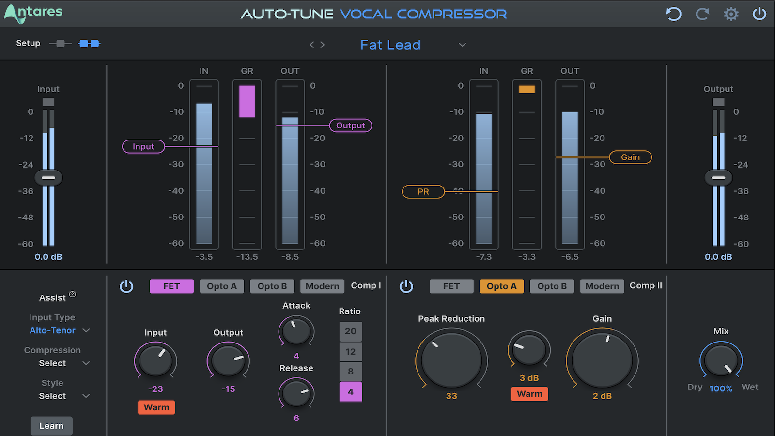The width and height of the screenshot is (775, 436).
Task: Click the dual-panel Setup layout switch
Action: 90,43
